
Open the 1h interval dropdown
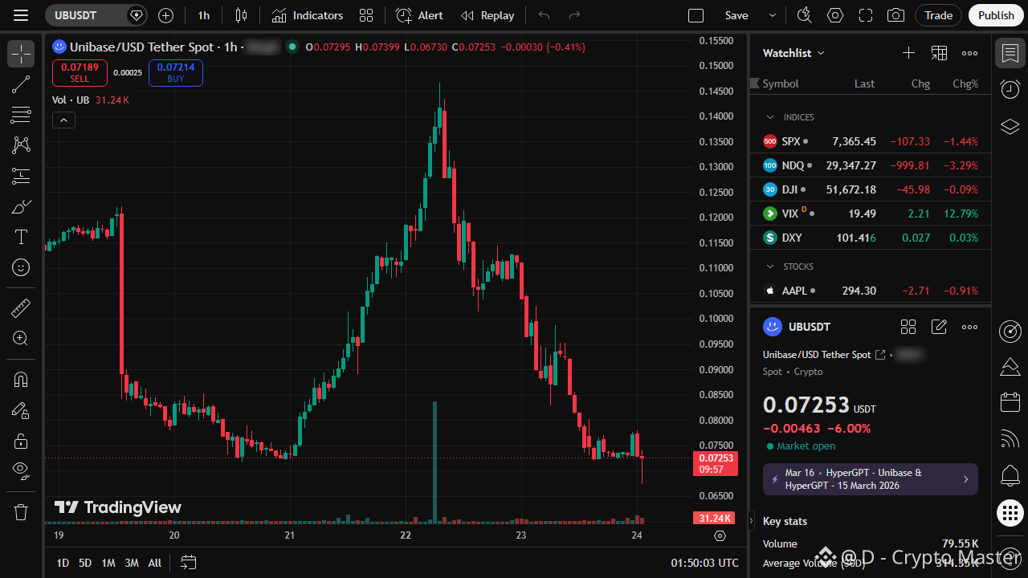(x=204, y=15)
